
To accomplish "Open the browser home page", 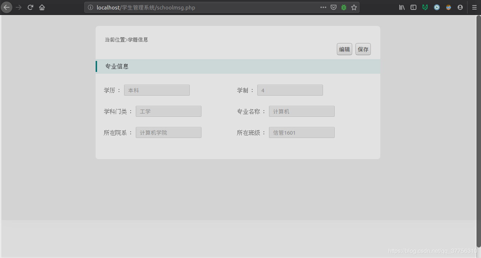I will 42,7.
